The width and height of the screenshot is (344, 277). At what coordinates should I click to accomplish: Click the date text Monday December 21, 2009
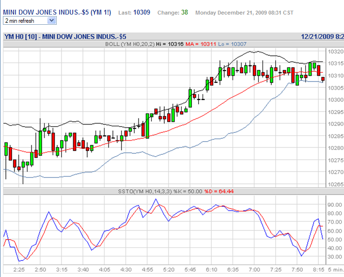[231, 13]
